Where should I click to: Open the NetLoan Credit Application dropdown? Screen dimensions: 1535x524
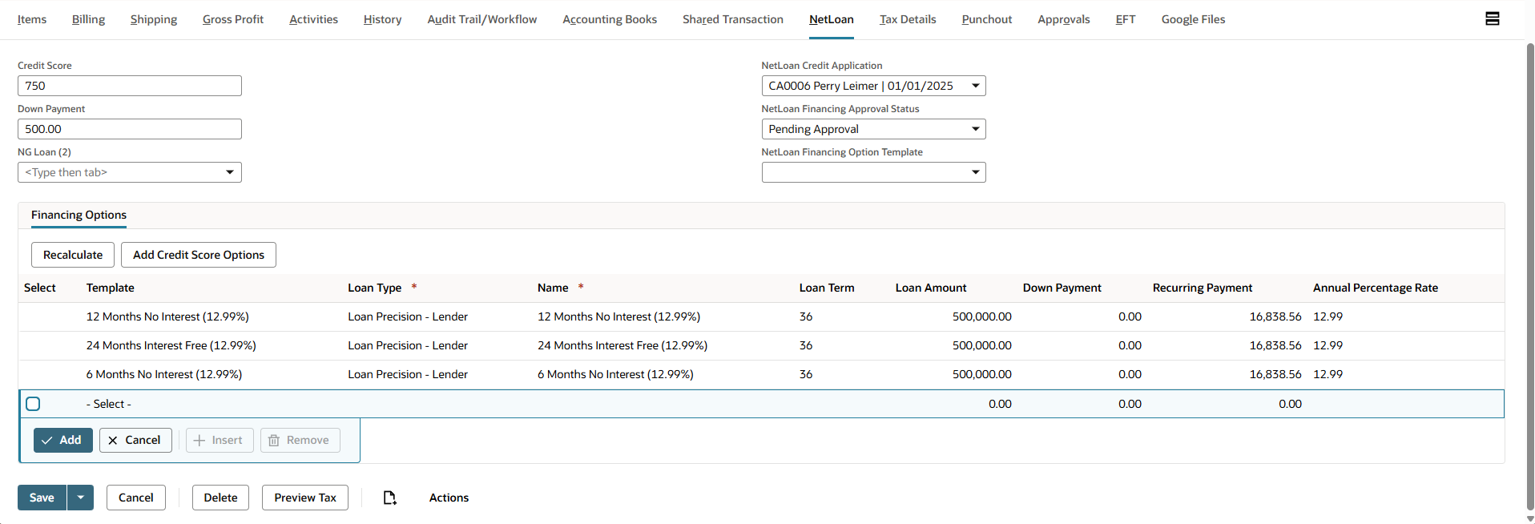pyautogui.click(x=975, y=86)
